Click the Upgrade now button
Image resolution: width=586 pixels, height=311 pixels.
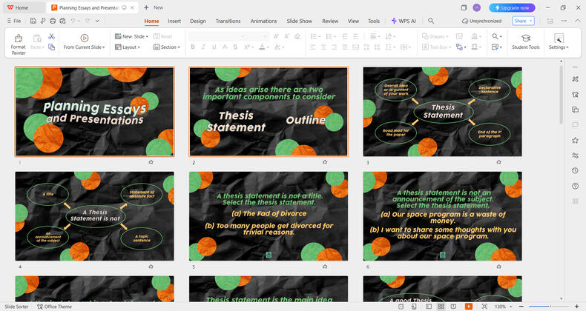tap(512, 7)
